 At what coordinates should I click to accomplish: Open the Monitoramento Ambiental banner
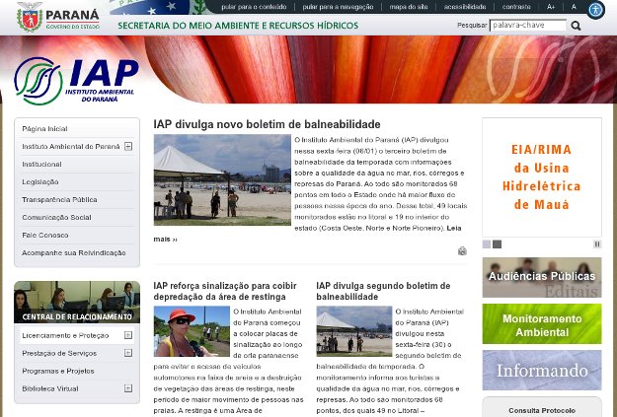541,323
